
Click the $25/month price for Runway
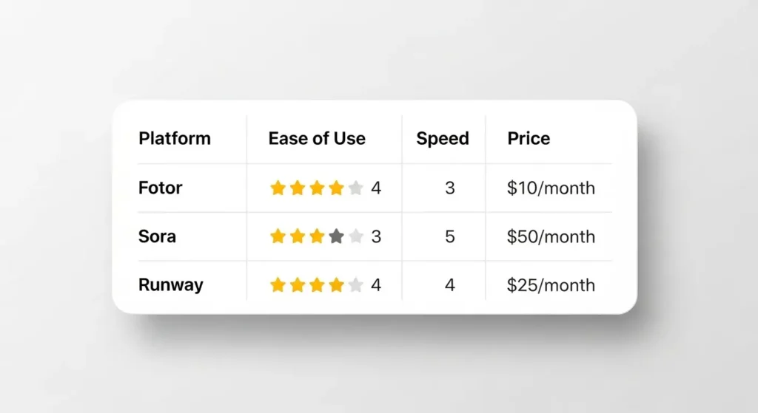551,285
